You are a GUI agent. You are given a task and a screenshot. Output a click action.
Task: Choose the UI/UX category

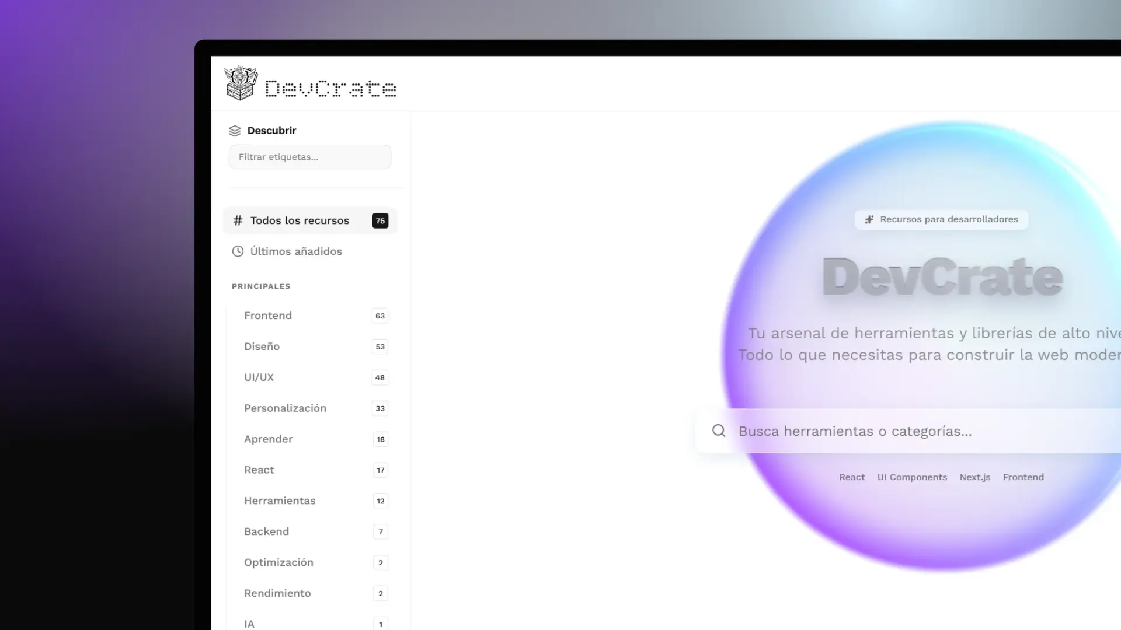(x=259, y=377)
